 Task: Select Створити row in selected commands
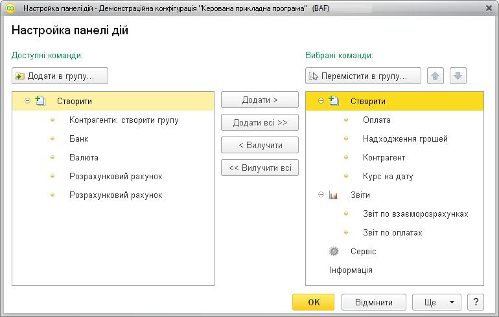click(395, 101)
